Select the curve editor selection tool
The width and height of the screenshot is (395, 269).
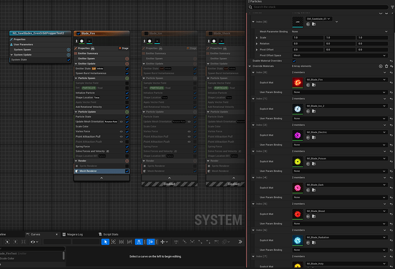click(x=105, y=242)
